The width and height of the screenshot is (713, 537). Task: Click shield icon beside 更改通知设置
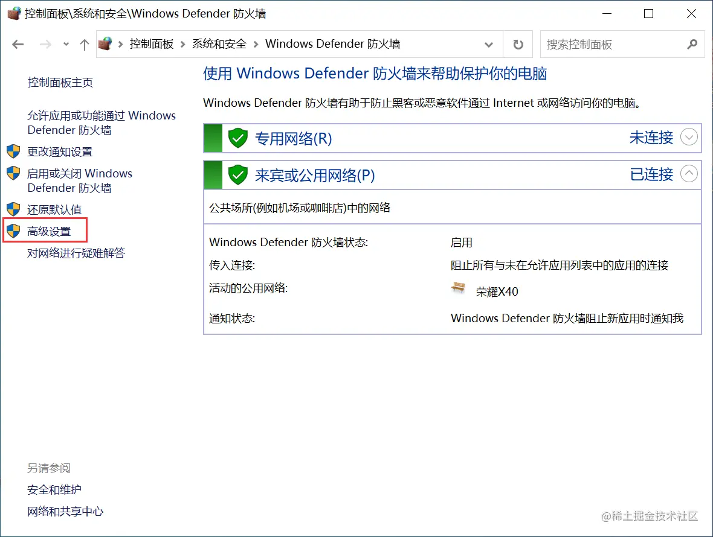coord(14,151)
